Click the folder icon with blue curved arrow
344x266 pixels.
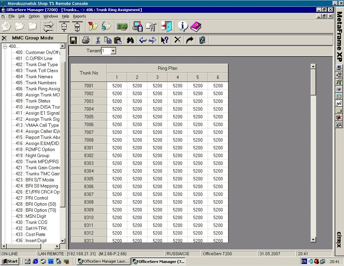tap(106, 27)
